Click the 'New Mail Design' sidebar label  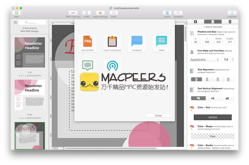click(30, 31)
